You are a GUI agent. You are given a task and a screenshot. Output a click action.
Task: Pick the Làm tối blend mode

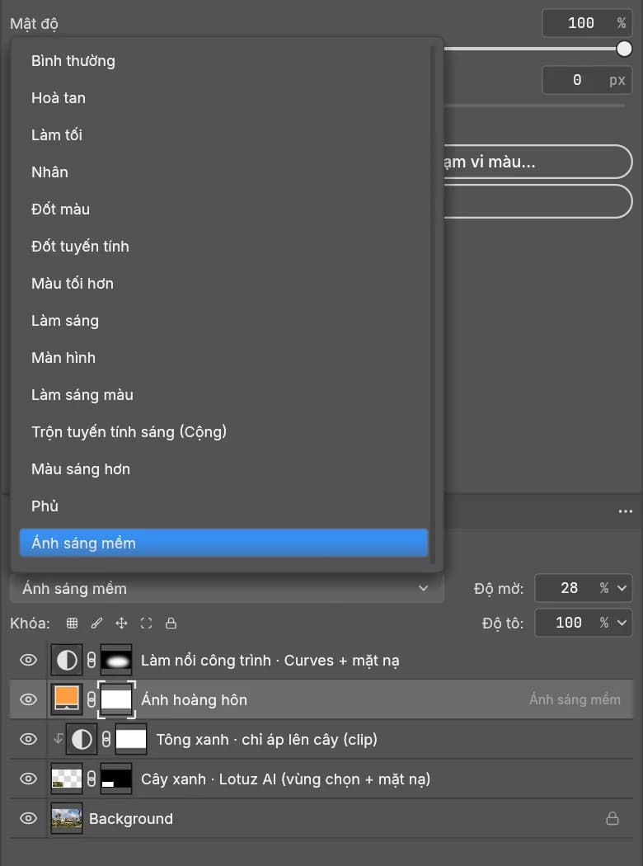coord(223,134)
